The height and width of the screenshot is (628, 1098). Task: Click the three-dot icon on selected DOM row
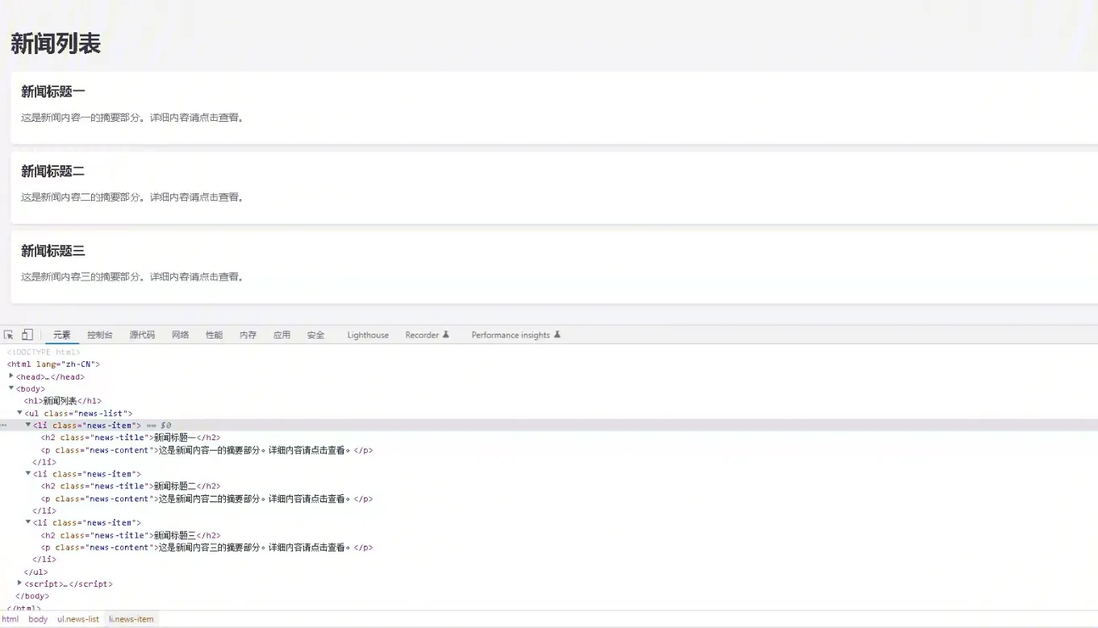(4, 425)
